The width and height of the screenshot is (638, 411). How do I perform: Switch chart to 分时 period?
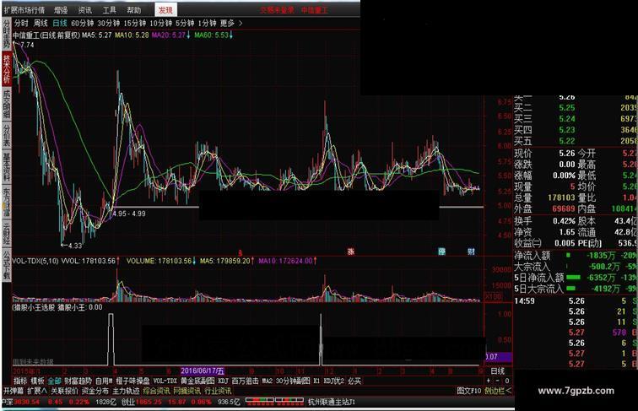coord(21,23)
